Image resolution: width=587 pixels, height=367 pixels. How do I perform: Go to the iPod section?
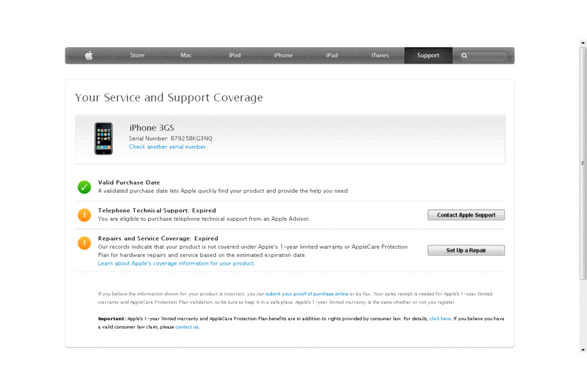[x=234, y=56]
